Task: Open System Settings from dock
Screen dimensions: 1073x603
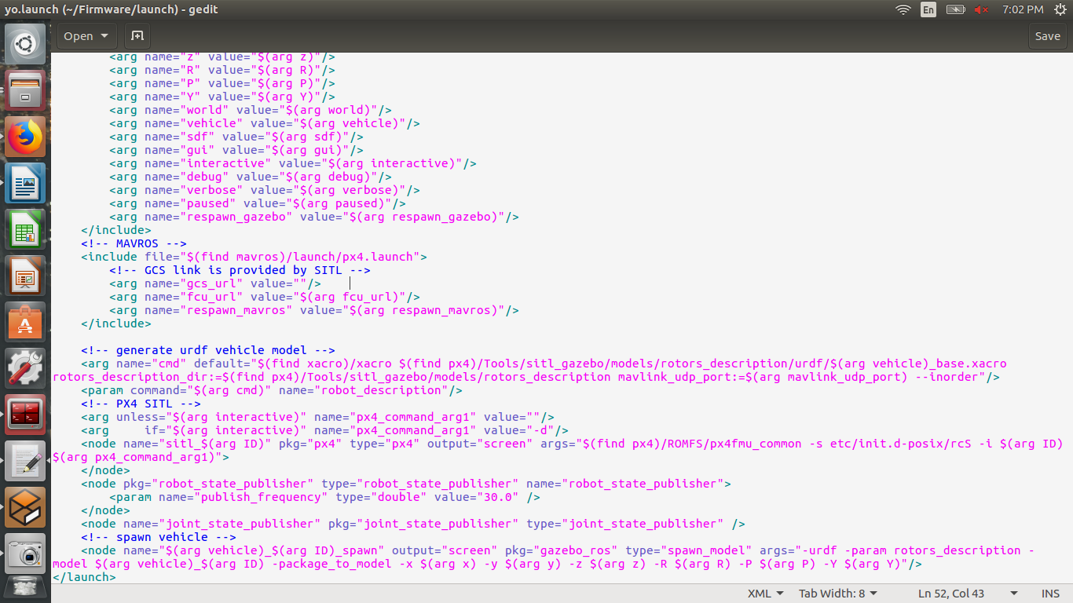Action: (25, 368)
